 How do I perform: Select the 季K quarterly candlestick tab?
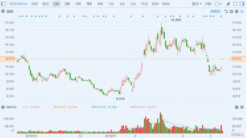pos(89,4)
